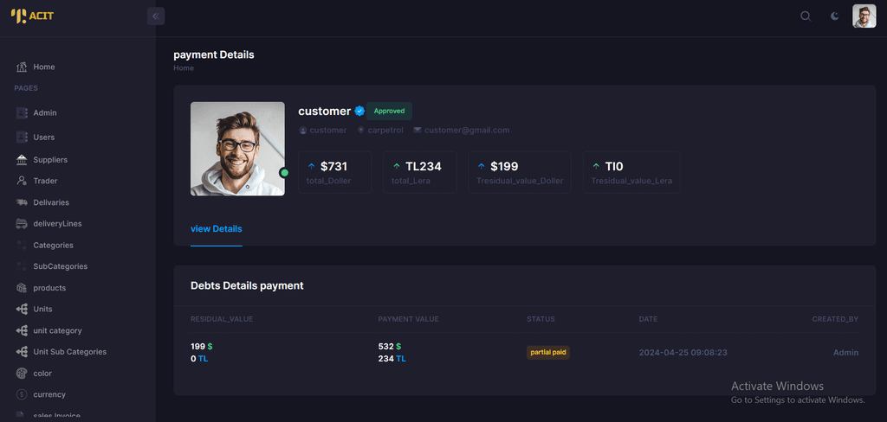The width and height of the screenshot is (887, 422).
Task: Click customer@gmail.com email text
Action: pyautogui.click(x=467, y=130)
